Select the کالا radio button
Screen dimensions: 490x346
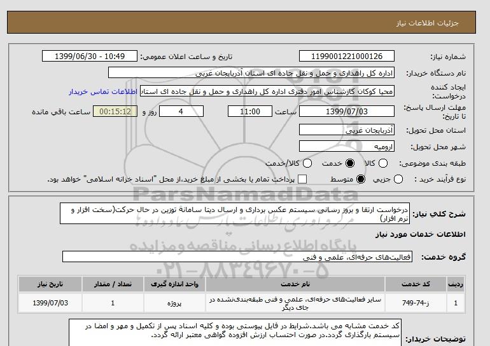[383, 163]
